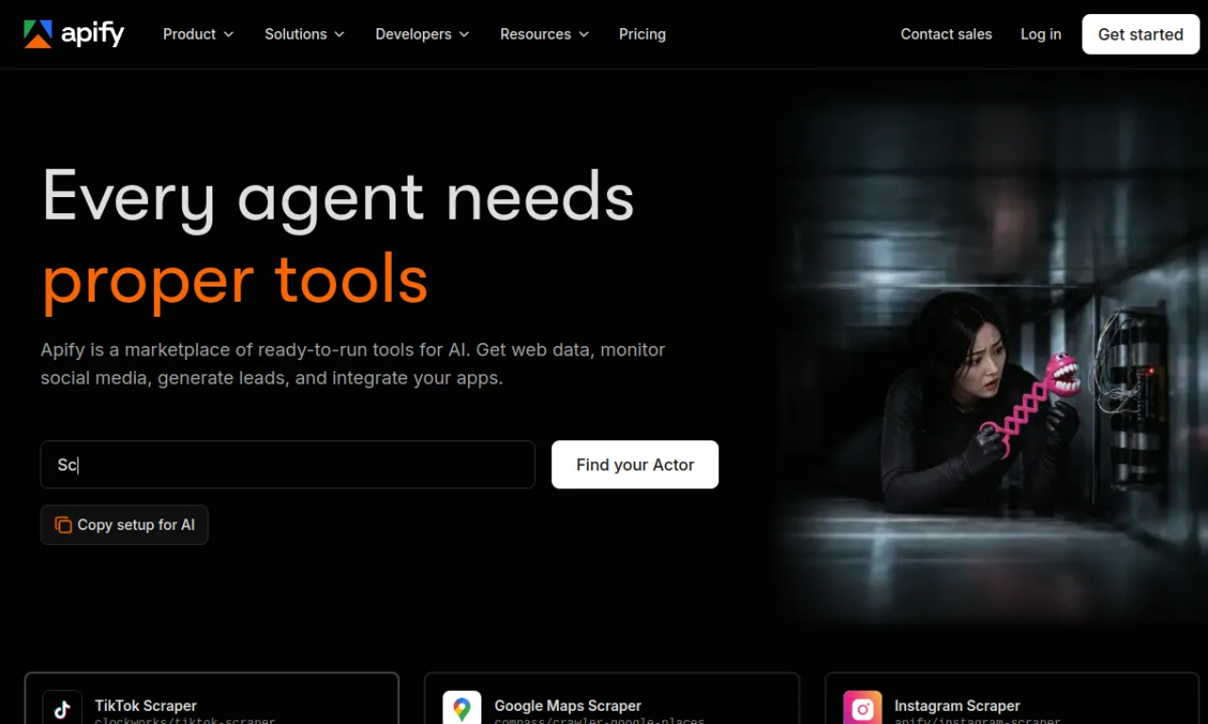The width and height of the screenshot is (1208, 724).
Task: Open the Log in page
Action: coord(1041,34)
